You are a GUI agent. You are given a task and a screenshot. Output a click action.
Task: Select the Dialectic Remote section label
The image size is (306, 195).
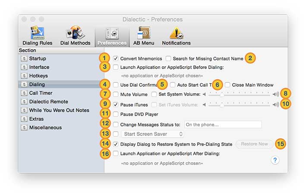pos(49,101)
